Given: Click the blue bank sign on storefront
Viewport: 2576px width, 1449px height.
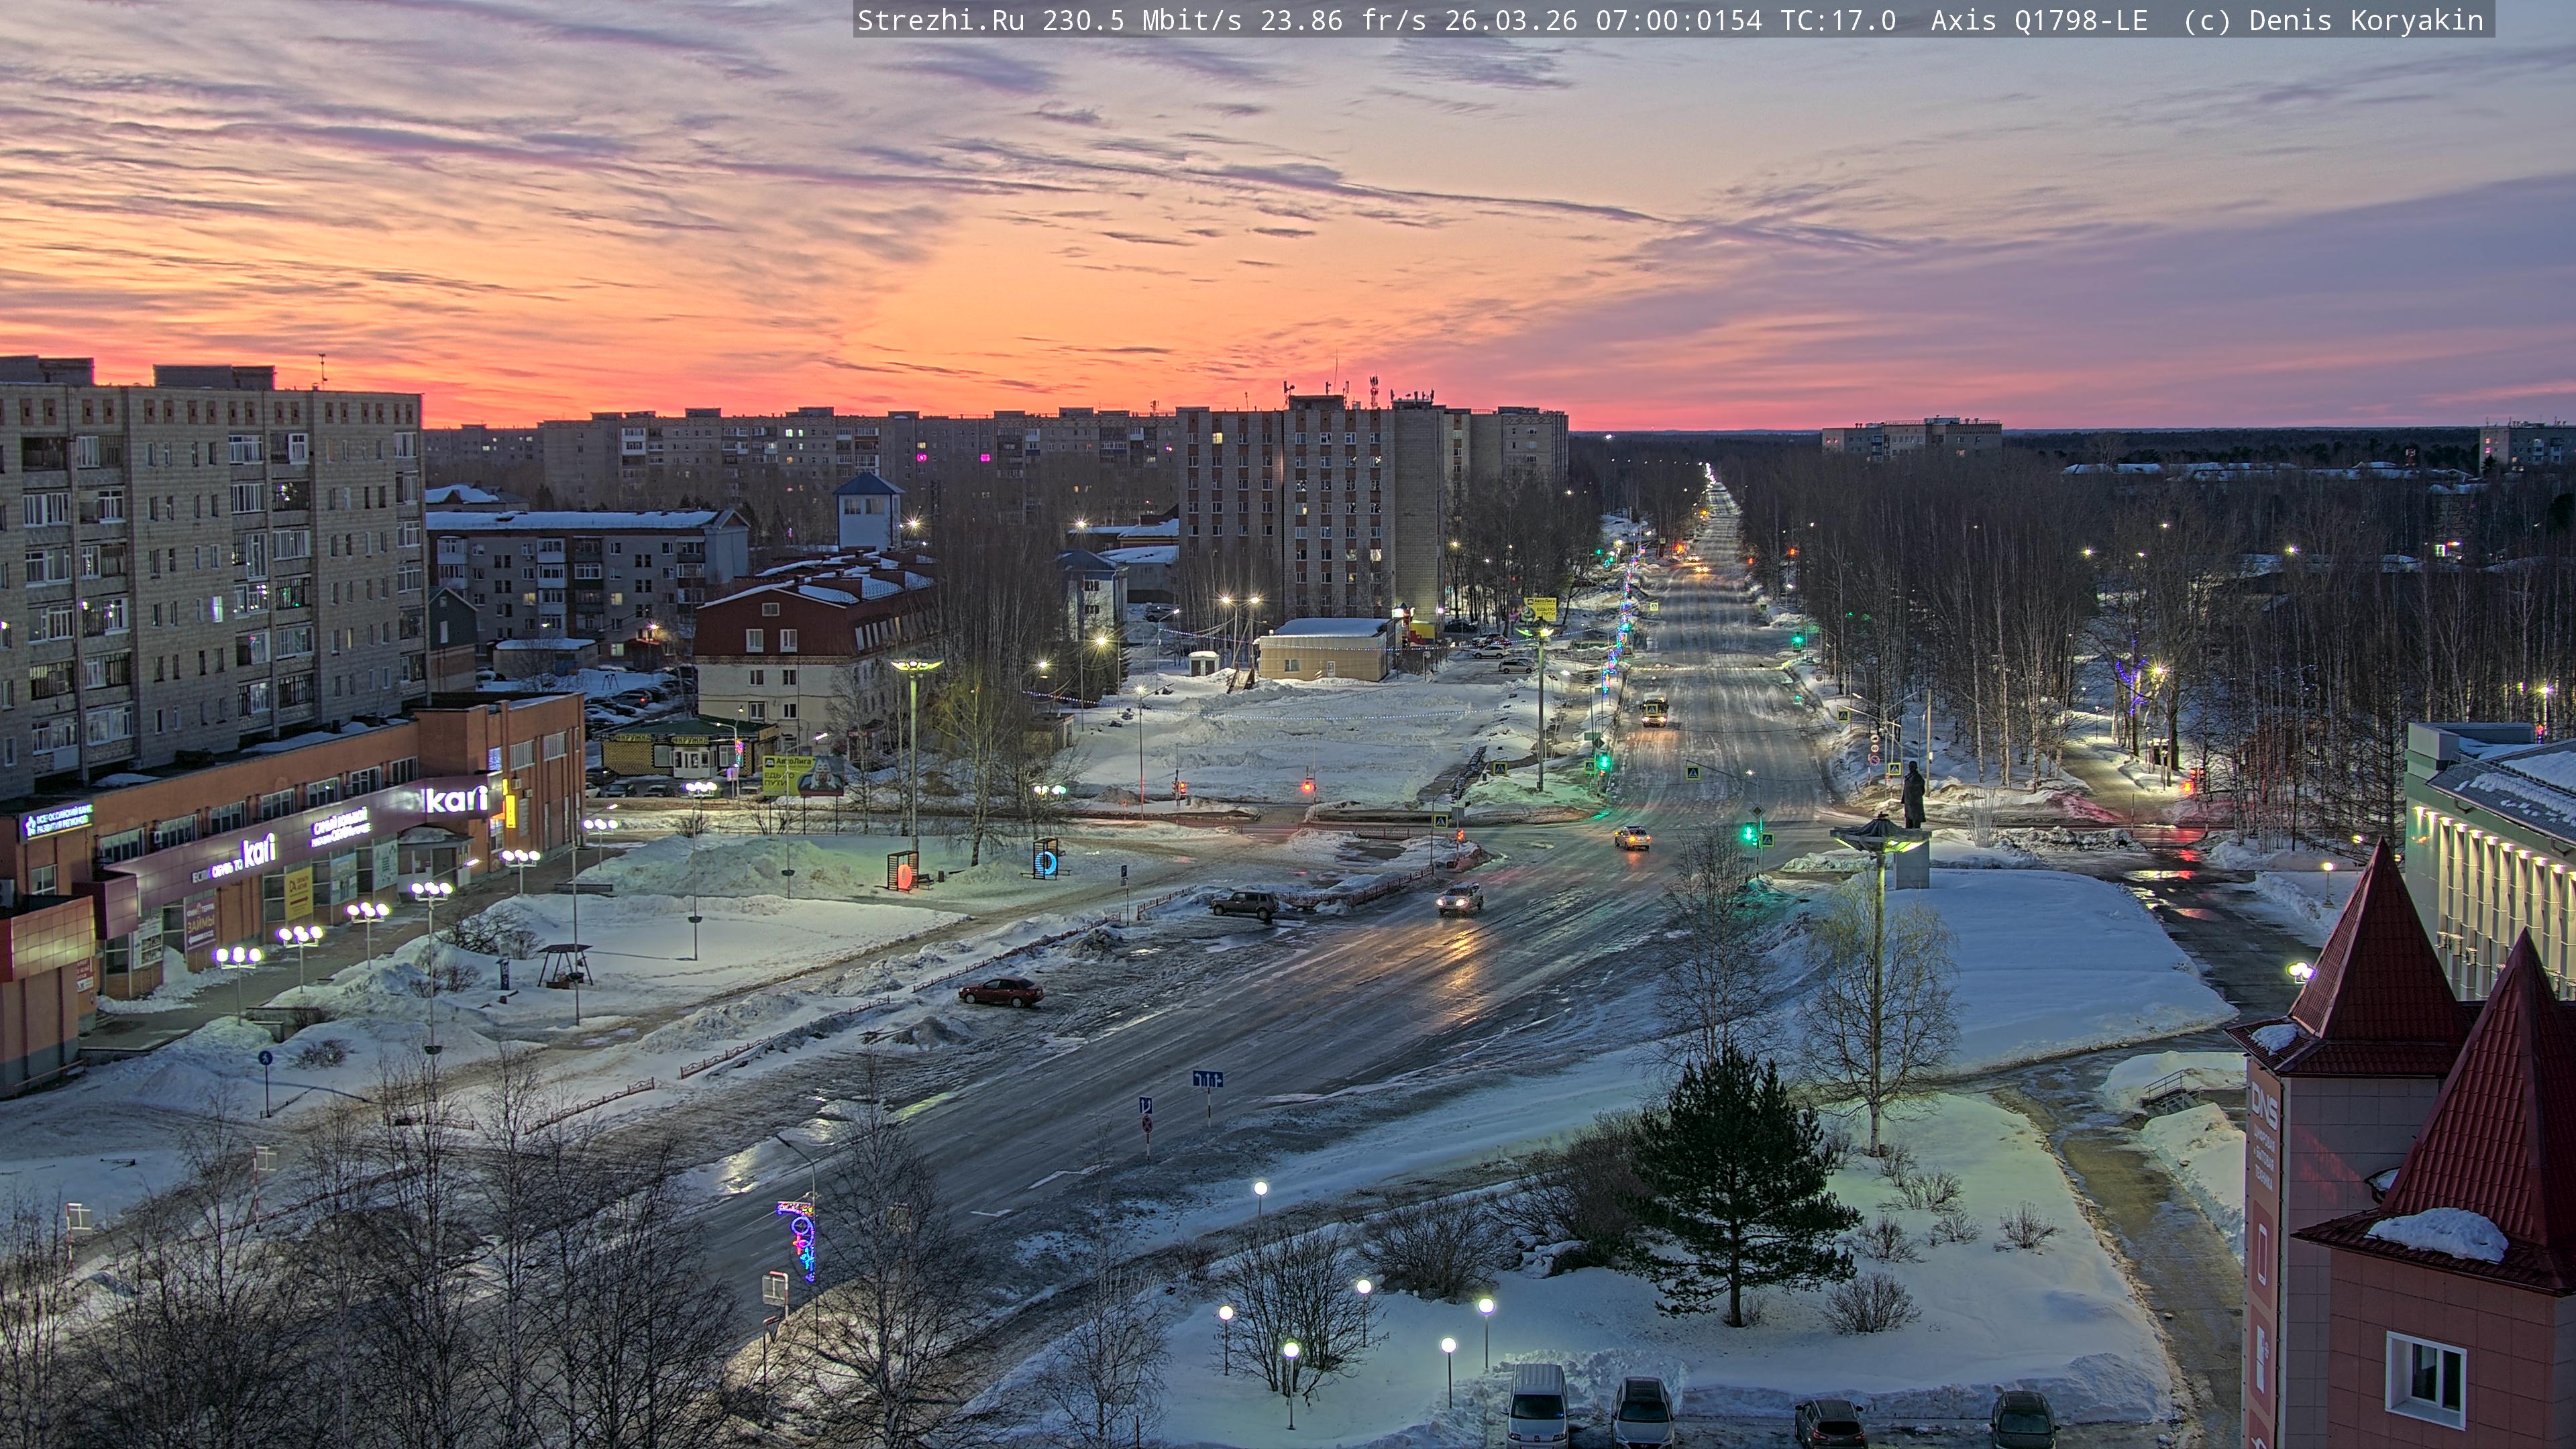Looking at the screenshot, I should 57,822.
